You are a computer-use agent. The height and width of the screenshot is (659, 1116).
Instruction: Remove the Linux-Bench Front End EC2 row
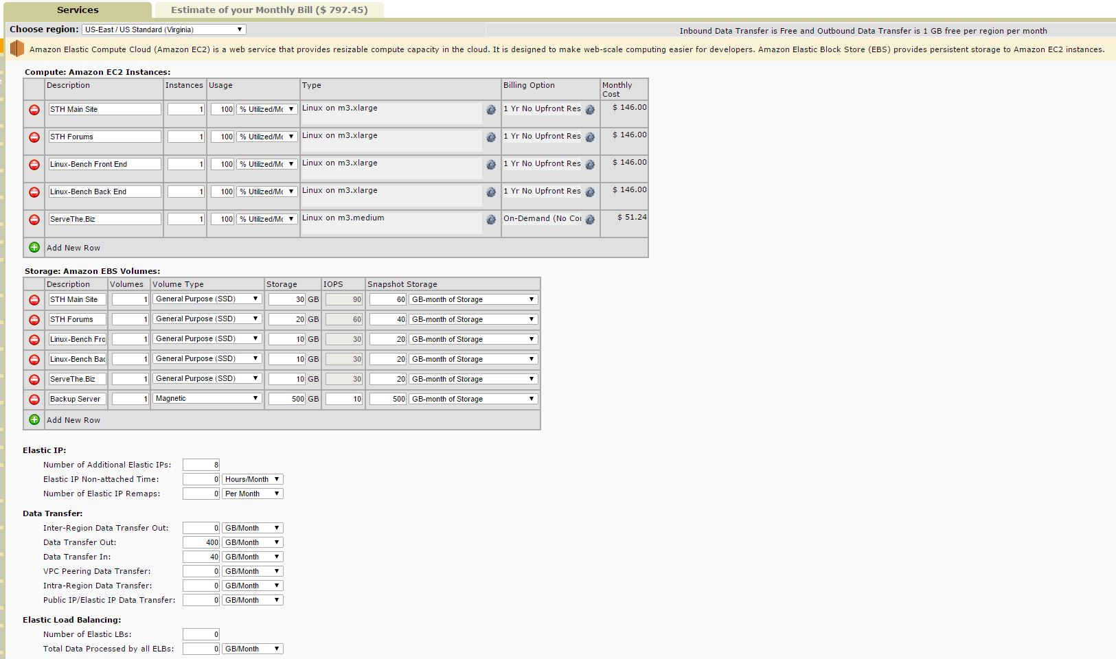[x=34, y=165]
